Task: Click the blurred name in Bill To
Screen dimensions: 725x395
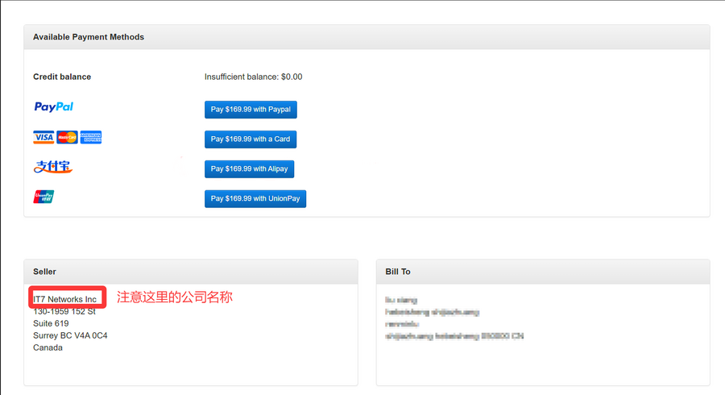Action: coord(401,300)
